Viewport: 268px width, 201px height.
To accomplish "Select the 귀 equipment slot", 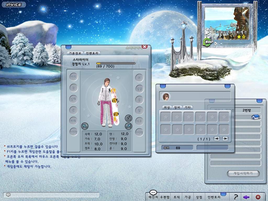I will coord(139,78).
